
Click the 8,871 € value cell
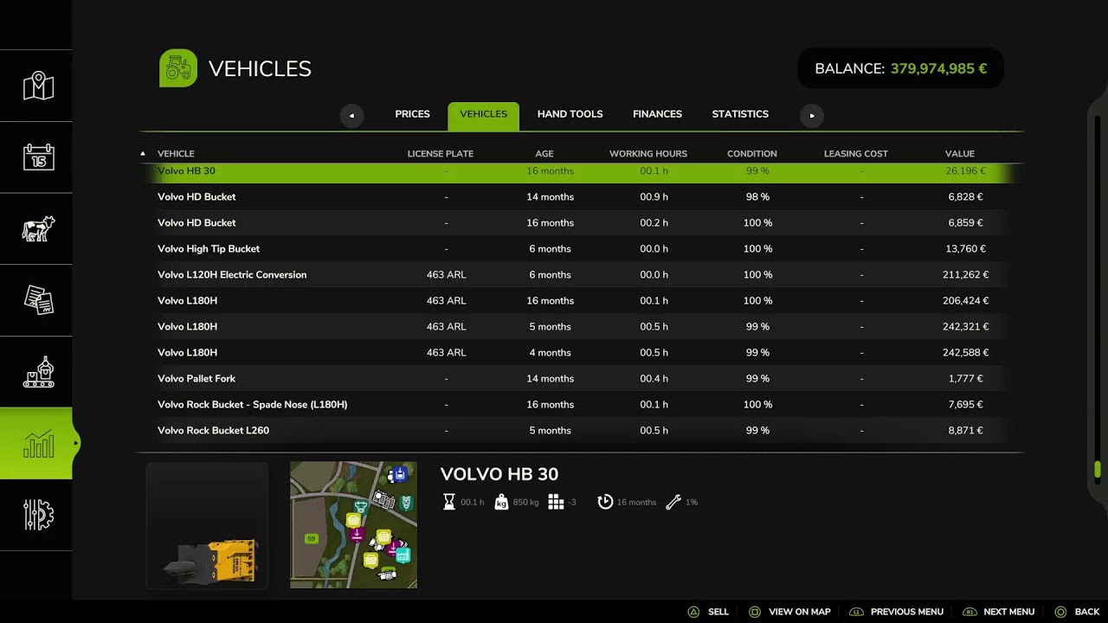(x=965, y=431)
